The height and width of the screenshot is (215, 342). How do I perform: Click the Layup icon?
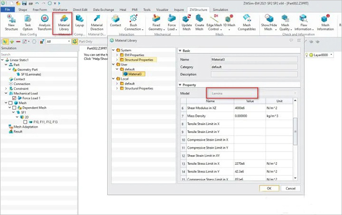(x=80, y=21)
